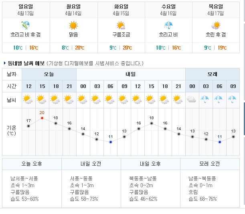Click the blue scrollbar thumb at right edge
Image resolution: width=245 pixels, height=214 pixels.
coord(244,119)
